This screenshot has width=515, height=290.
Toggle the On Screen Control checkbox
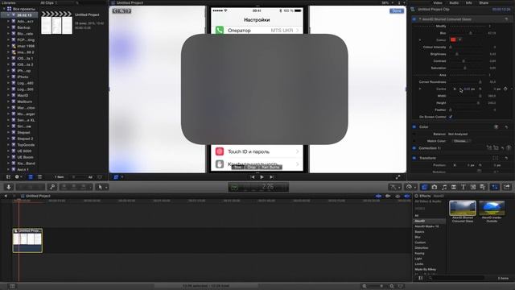point(451,117)
